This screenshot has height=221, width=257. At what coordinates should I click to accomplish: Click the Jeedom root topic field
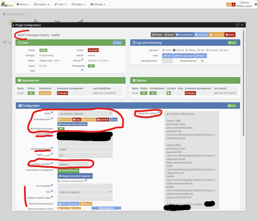(x=73, y=164)
